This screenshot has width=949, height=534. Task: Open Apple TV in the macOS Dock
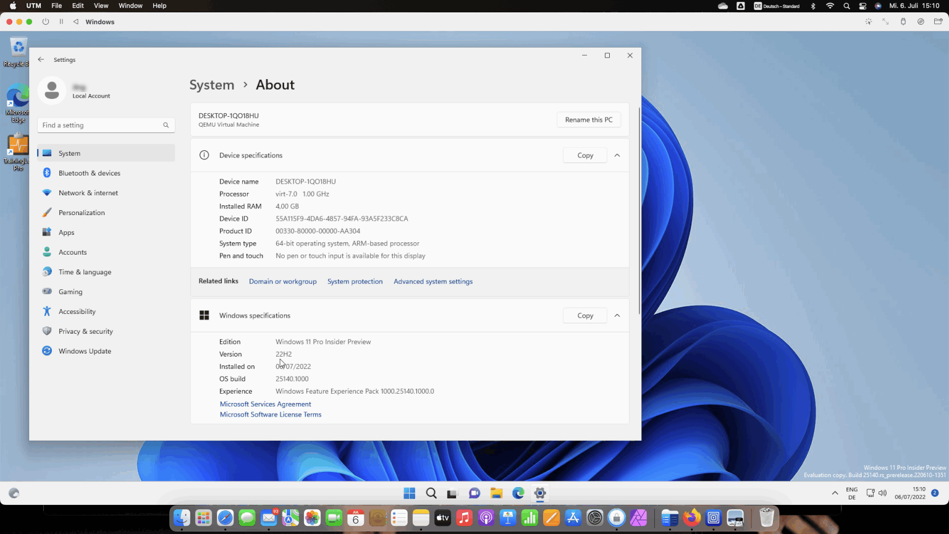click(x=442, y=518)
